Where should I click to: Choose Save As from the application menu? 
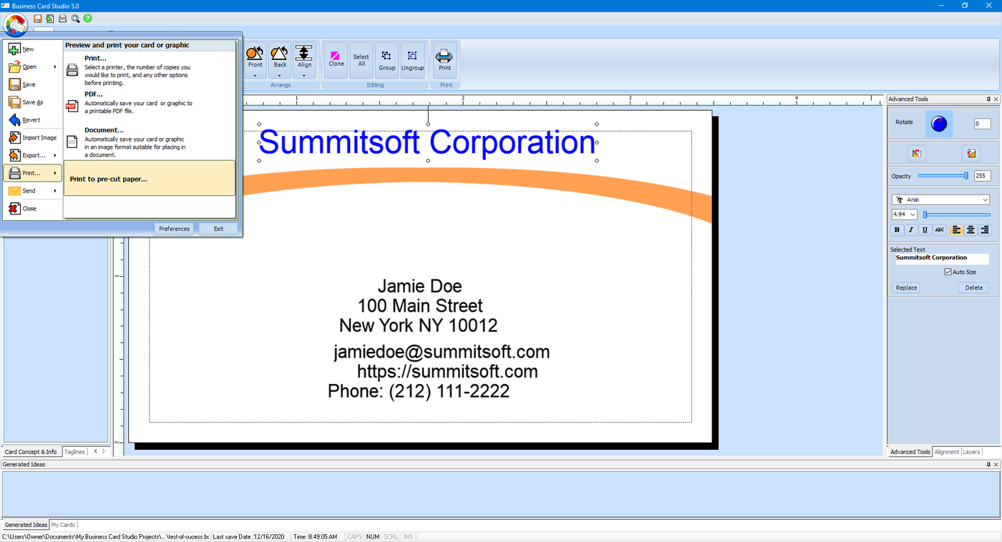32,102
